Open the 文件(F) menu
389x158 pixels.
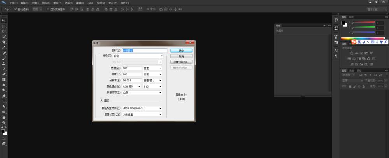click(13, 3)
